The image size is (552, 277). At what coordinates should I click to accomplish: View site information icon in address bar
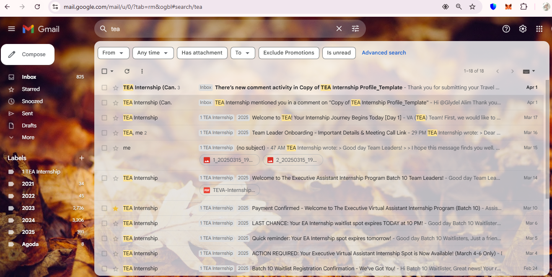pyautogui.click(x=56, y=7)
